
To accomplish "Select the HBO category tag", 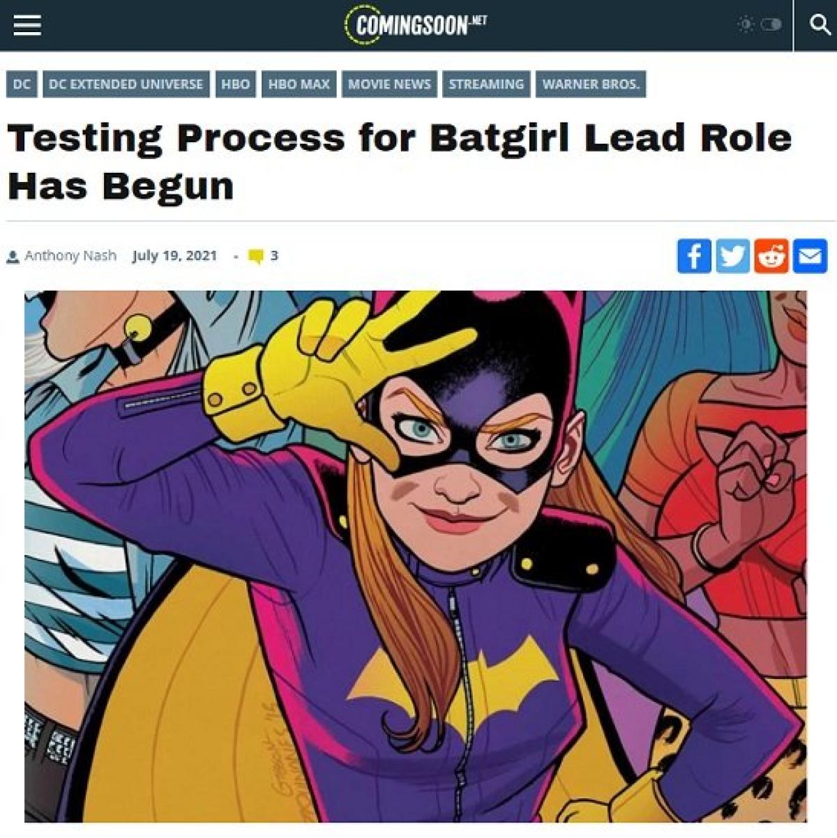I will point(235,84).
